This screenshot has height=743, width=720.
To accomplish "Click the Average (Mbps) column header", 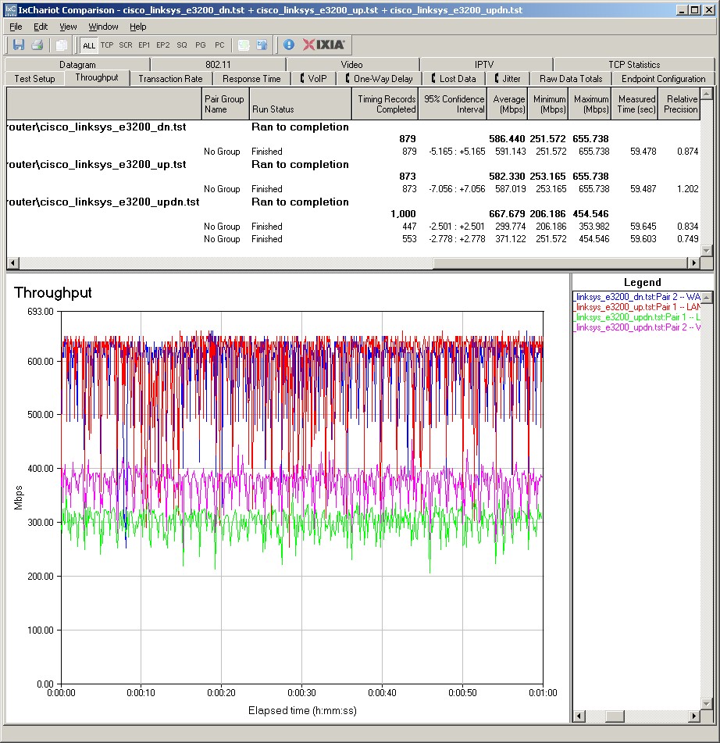I will (x=508, y=104).
